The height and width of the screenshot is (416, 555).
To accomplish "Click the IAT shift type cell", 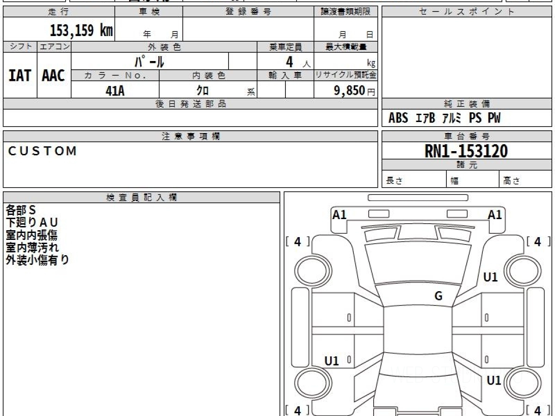I will (x=20, y=75).
